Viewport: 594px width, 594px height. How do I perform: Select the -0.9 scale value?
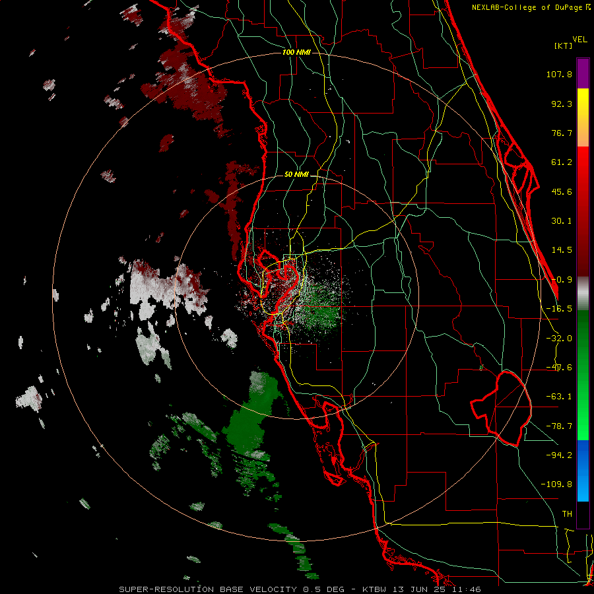[562, 280]
